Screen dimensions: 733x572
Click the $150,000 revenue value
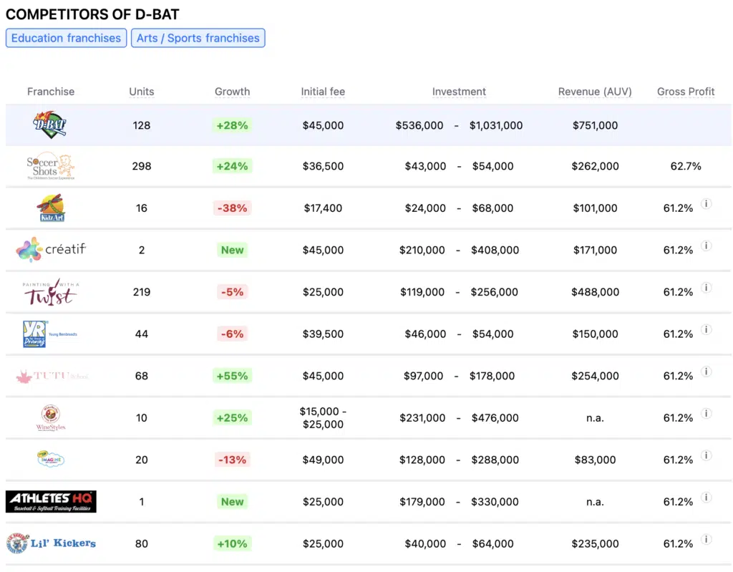[595, 334]
